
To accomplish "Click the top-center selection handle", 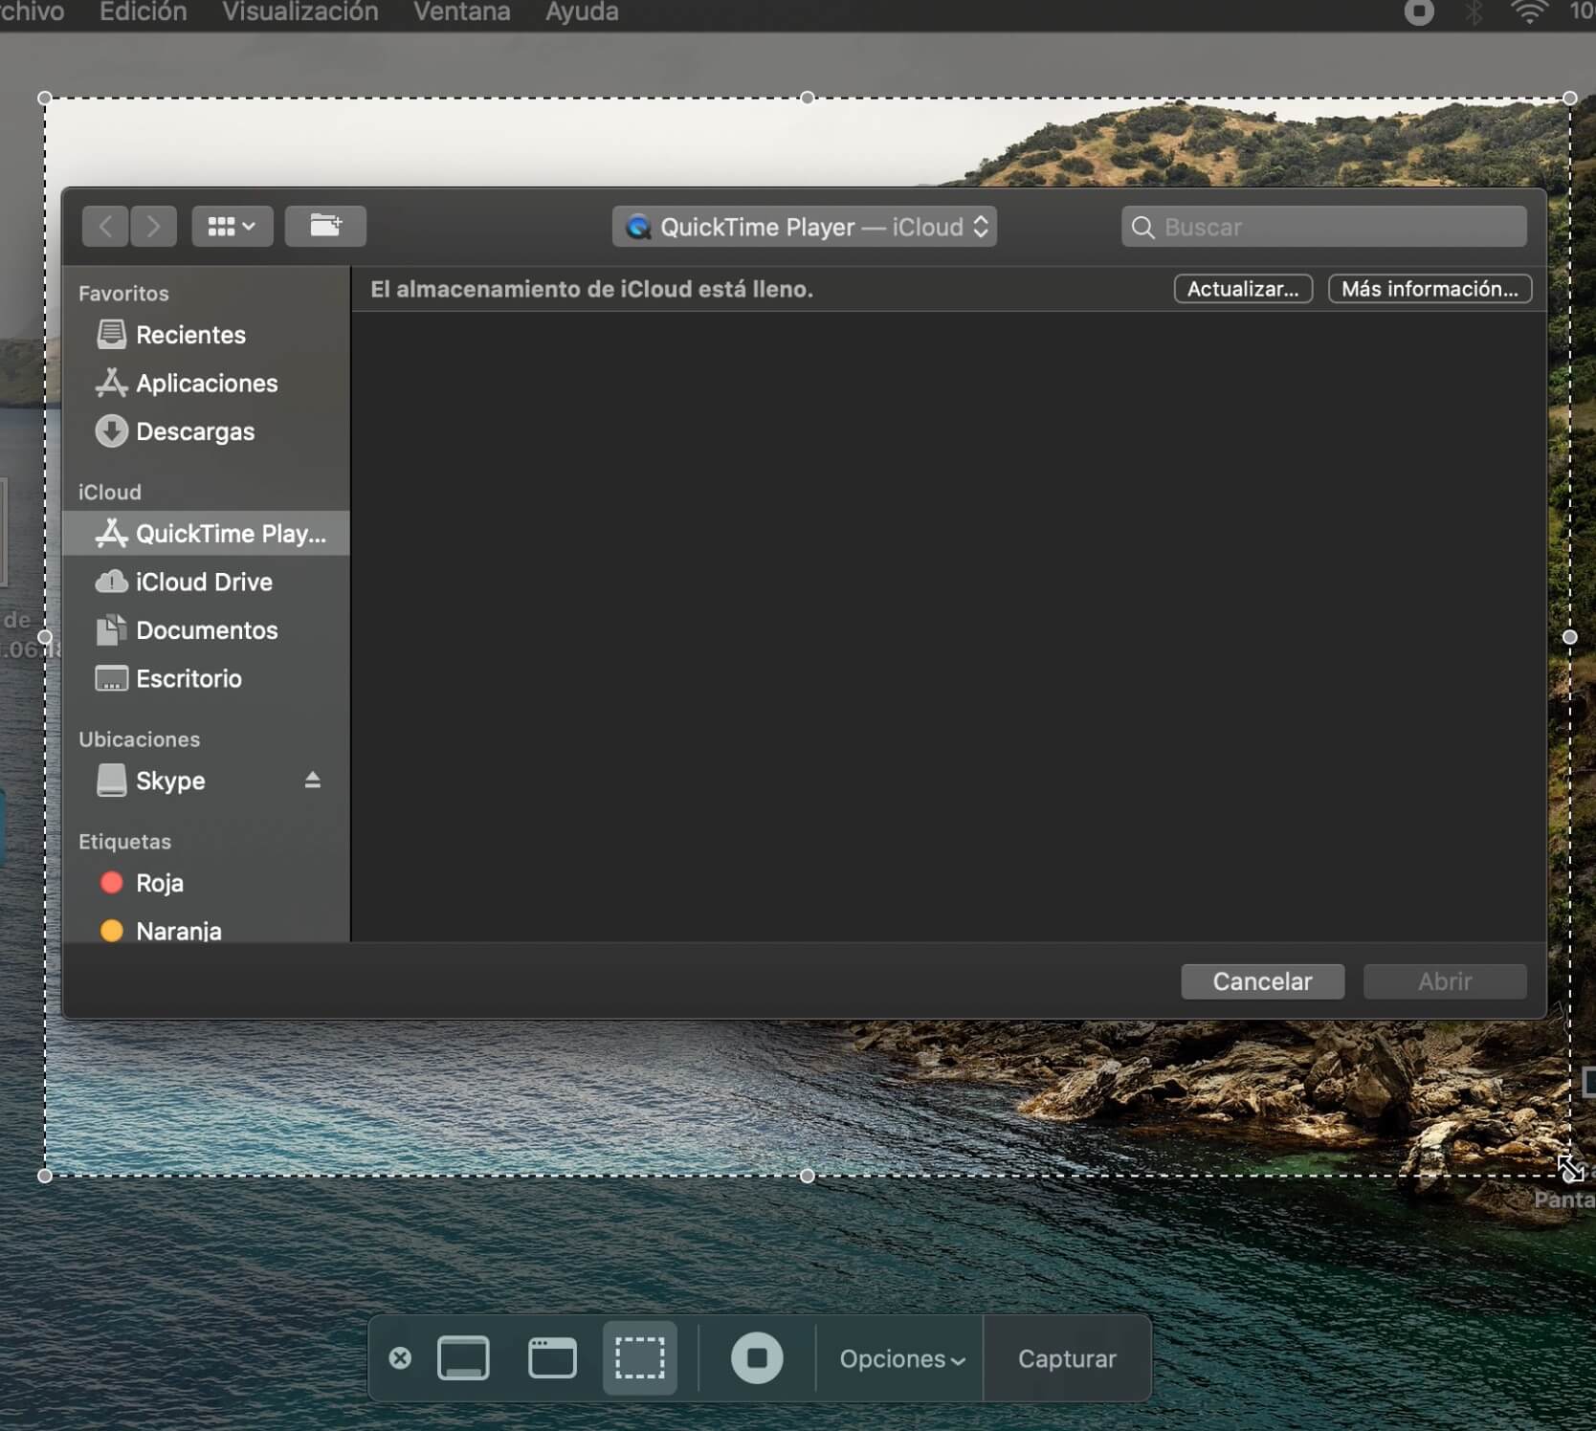I will [808, 98].
